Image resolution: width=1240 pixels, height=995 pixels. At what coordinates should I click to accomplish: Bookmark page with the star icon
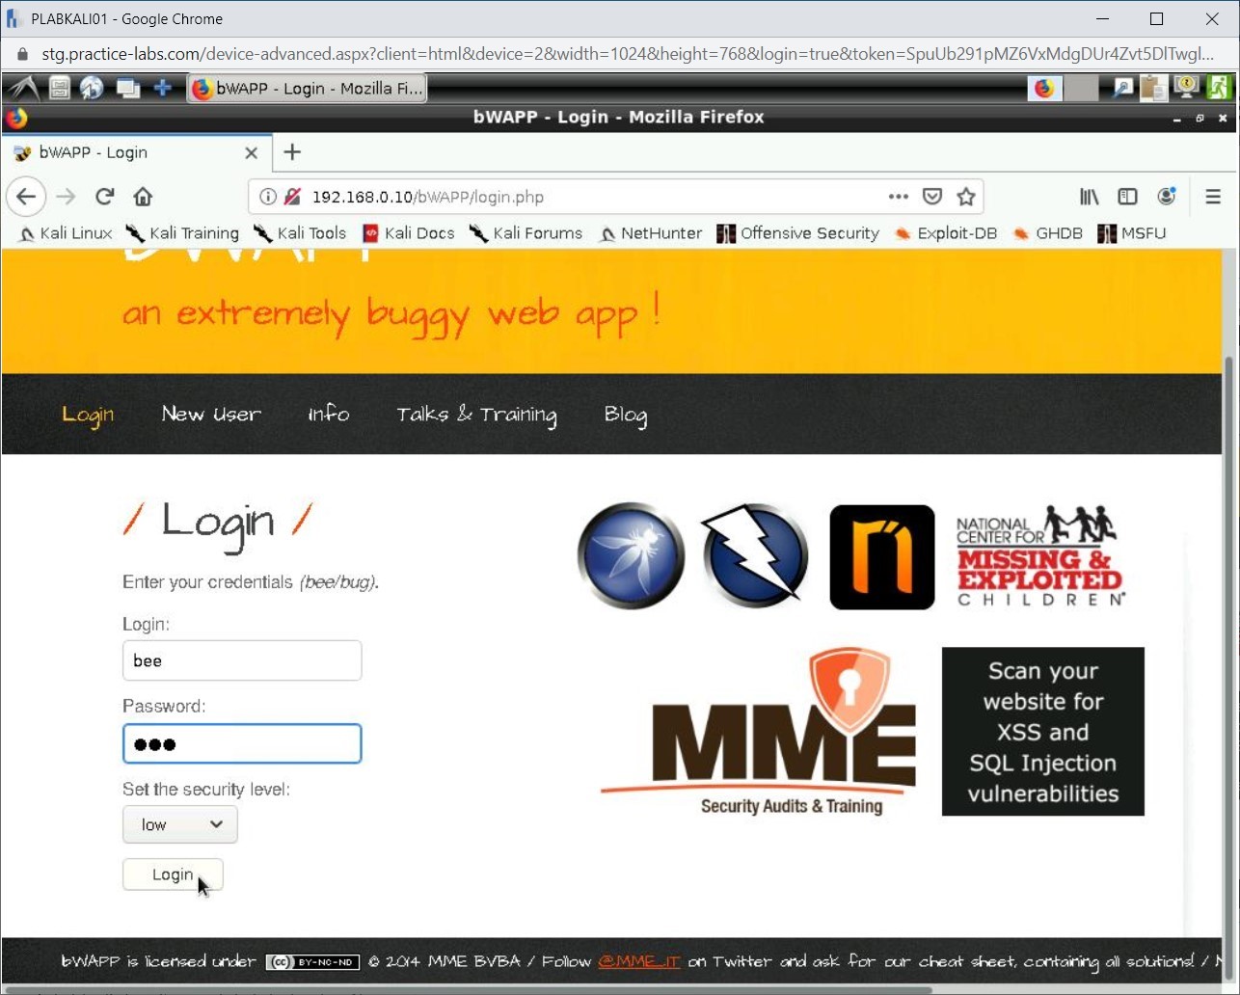(965, 197)
